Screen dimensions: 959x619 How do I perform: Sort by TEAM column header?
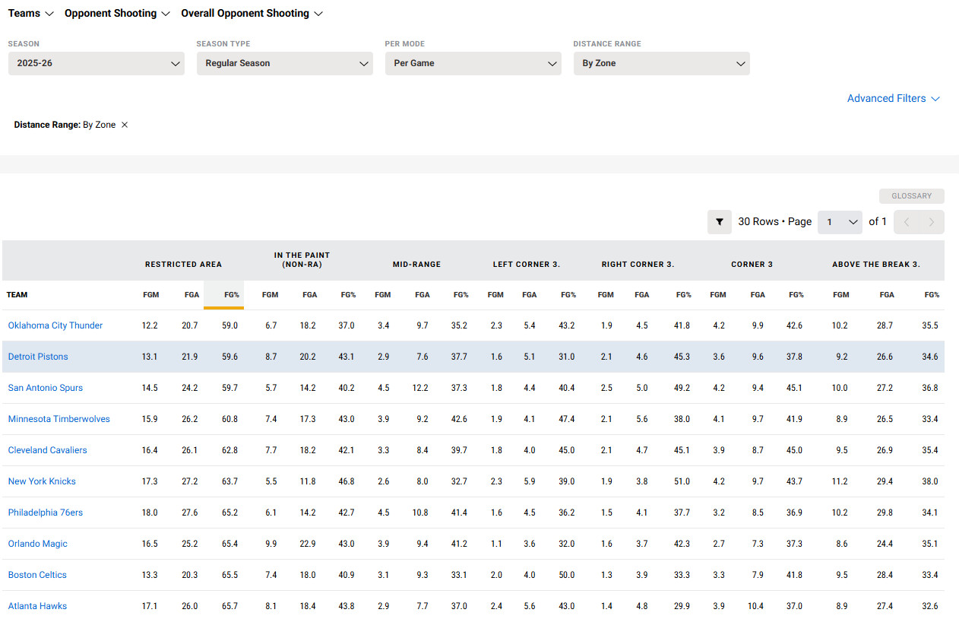[x=17, y=295]
